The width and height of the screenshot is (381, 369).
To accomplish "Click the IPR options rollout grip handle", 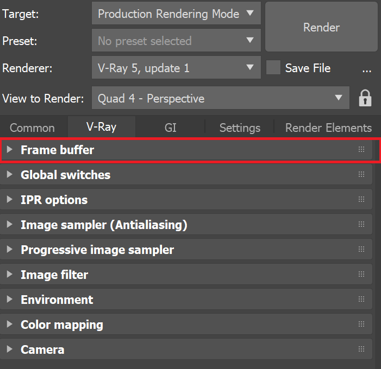I will [x=361, y=200].
